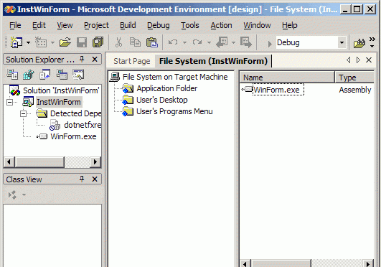381x267 pixels.
Task: Open the Add New Item dropdown arrow
Action: (52, 43)
